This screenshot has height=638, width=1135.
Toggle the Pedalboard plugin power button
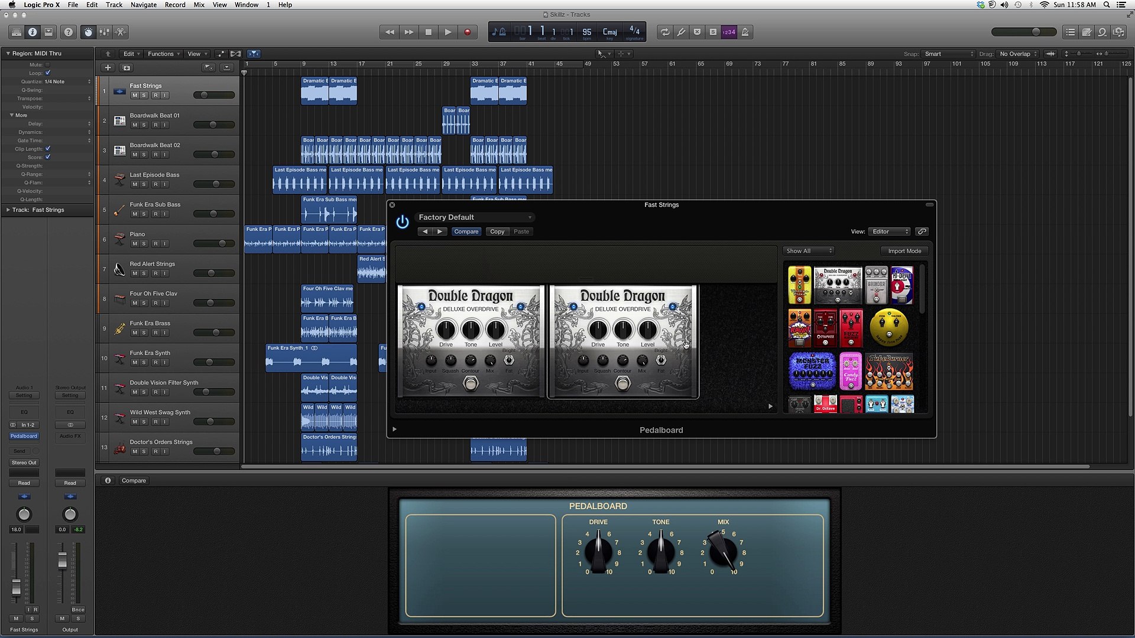tap(403, 222)
